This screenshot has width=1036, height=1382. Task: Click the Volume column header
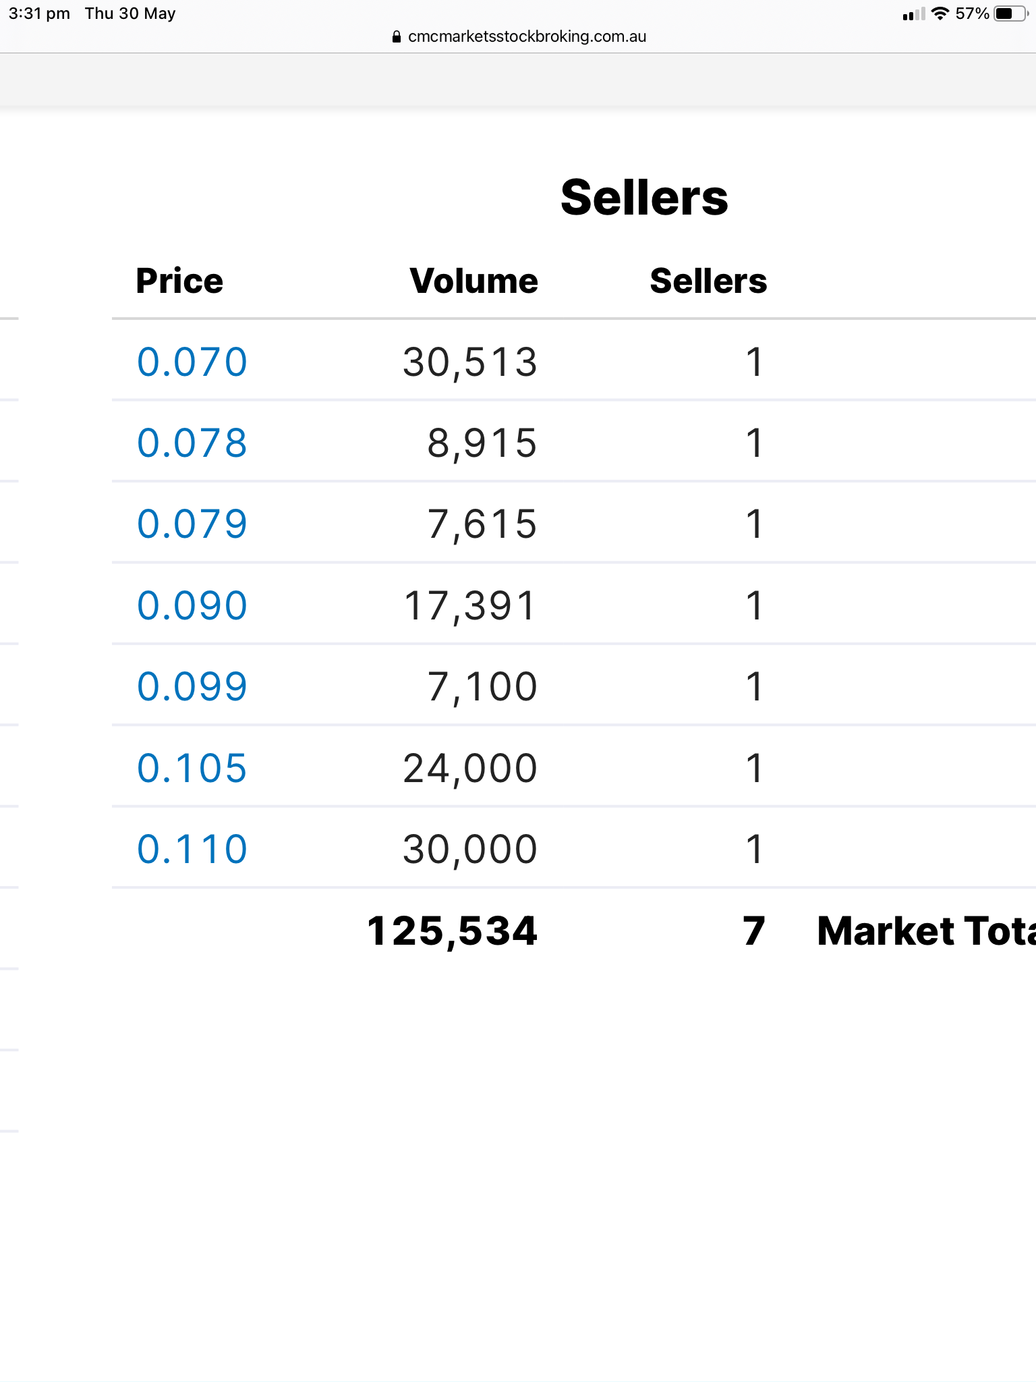[474, 281]
